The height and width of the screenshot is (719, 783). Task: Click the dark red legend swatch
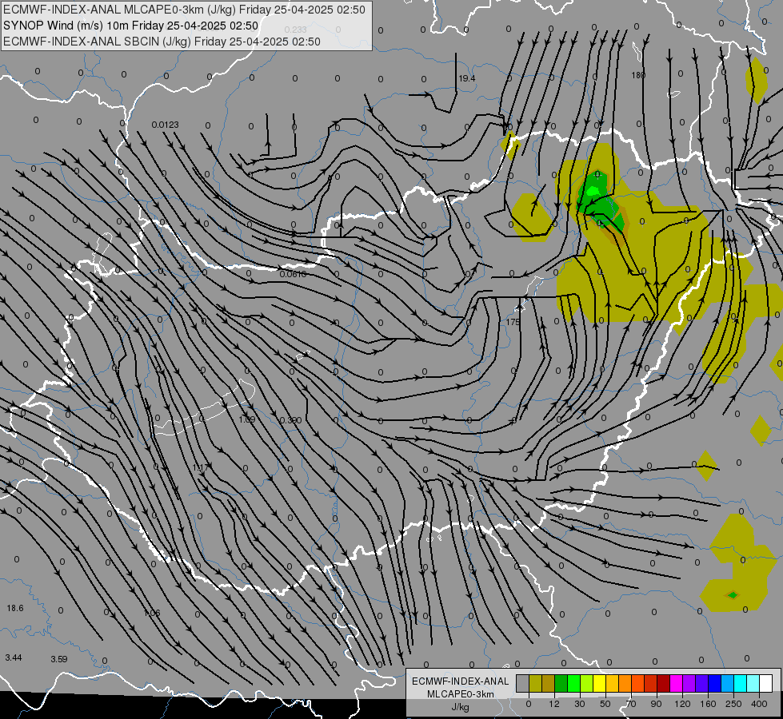pos(664,683)
